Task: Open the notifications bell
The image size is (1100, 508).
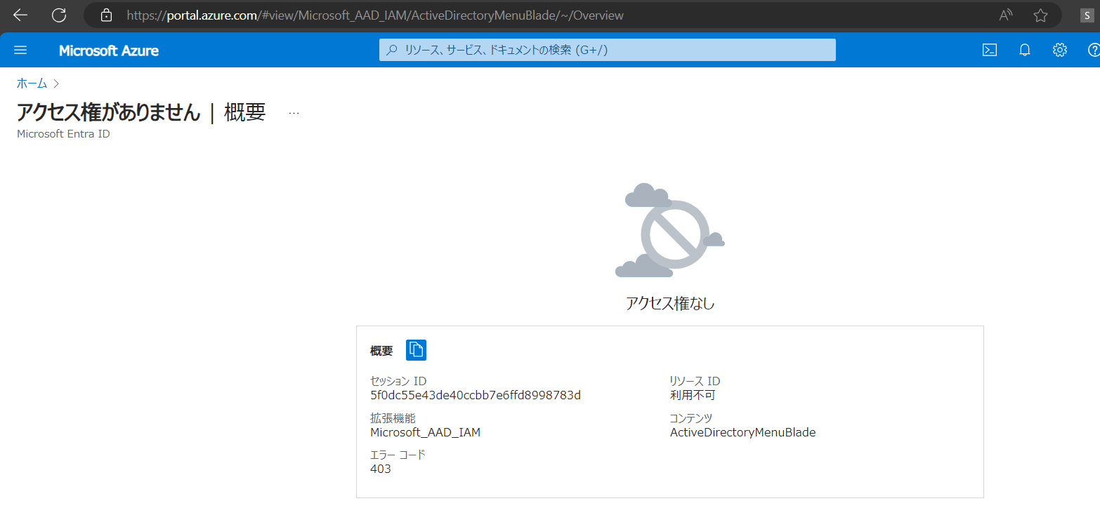Action: click(1025, 50)
